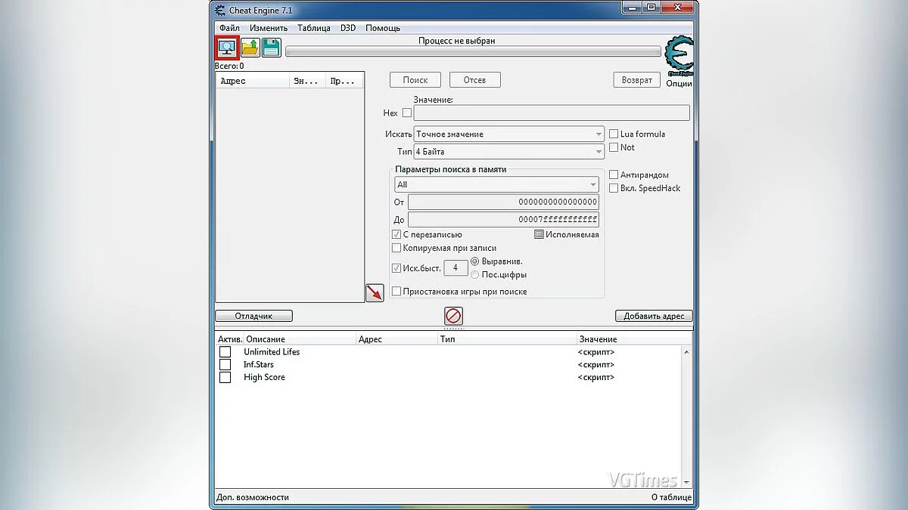Toggle the Hex checkbox

[407, 113]
